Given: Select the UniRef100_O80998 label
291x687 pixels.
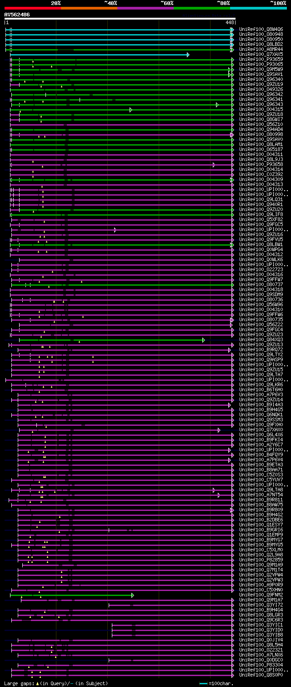Looking at the screenshot, I should click(x=261, y=134).
